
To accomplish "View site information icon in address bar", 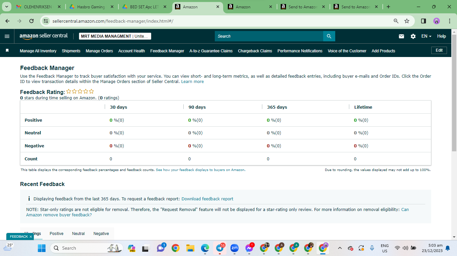I will pyautogui.click(x=46, y=21).
